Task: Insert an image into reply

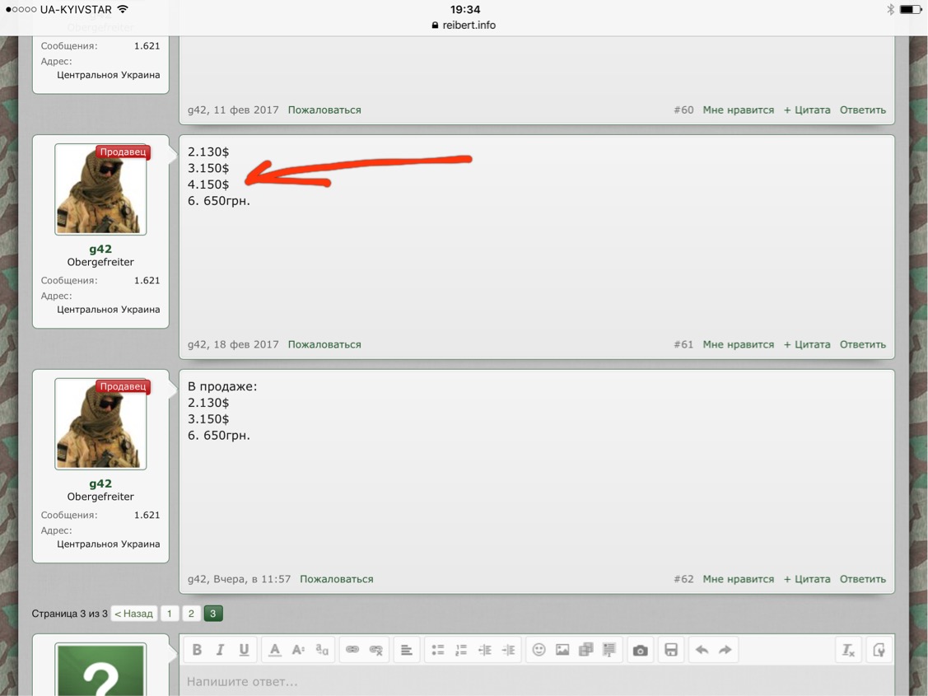Action: [562, 650]
